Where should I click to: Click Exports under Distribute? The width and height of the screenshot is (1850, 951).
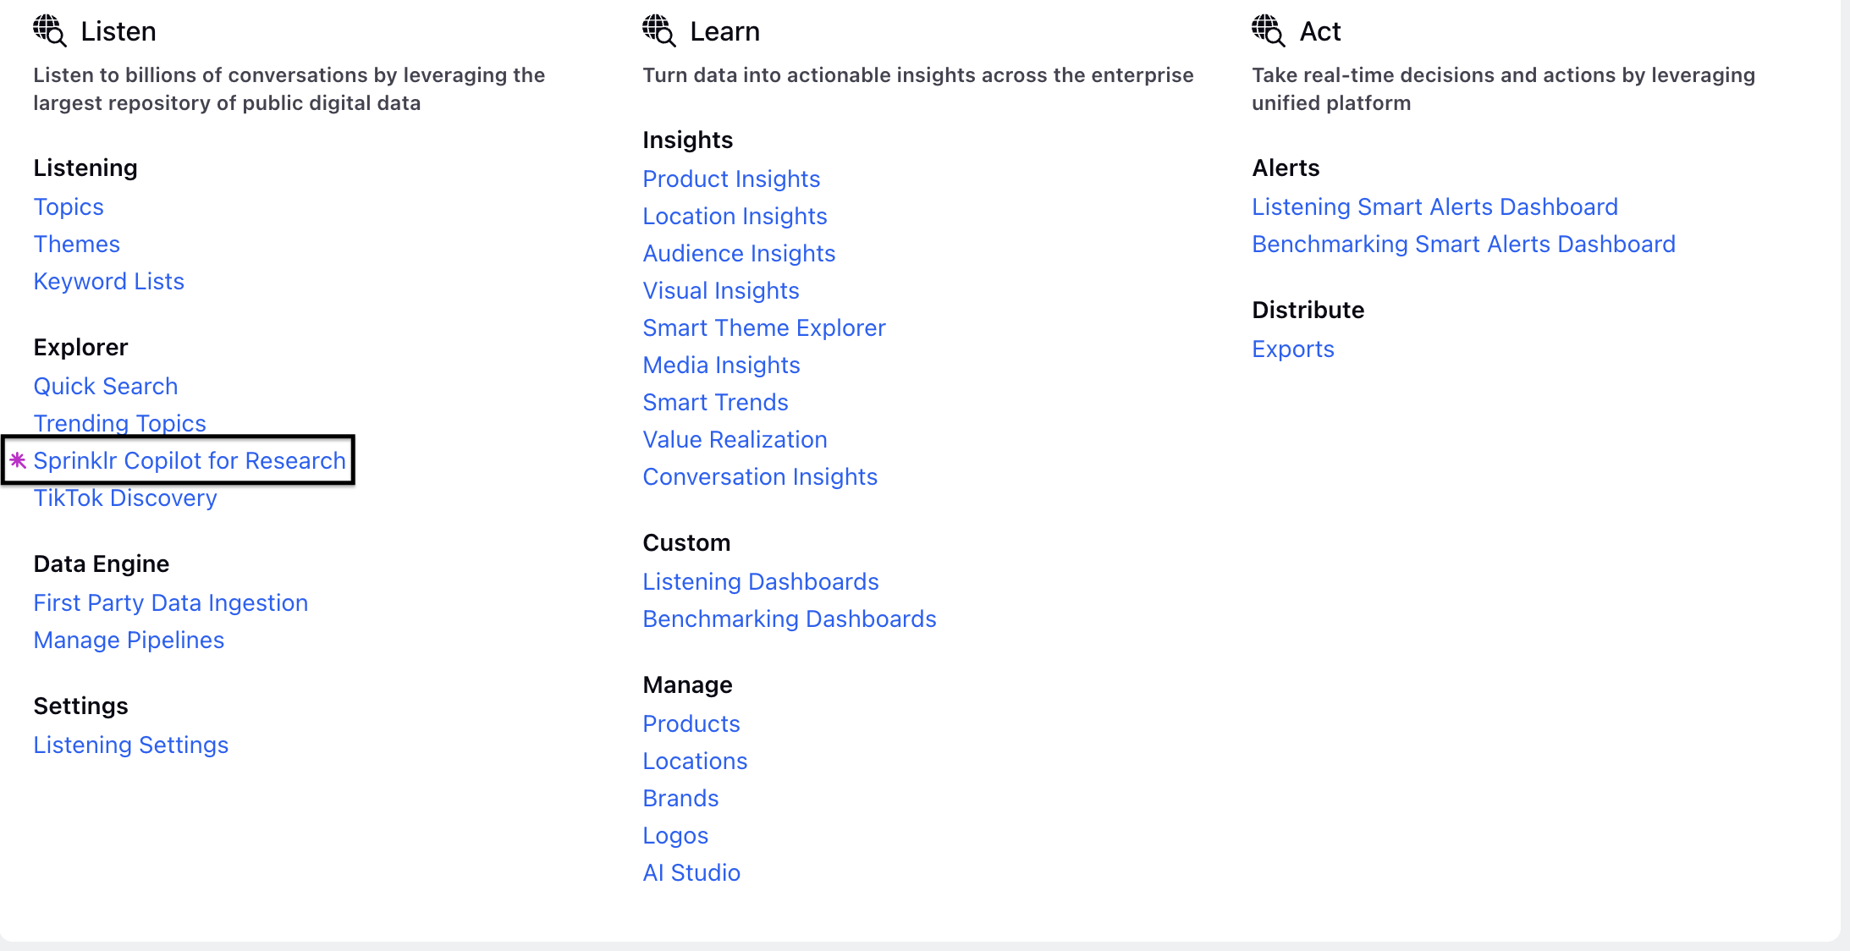[x=1293, y=349]
